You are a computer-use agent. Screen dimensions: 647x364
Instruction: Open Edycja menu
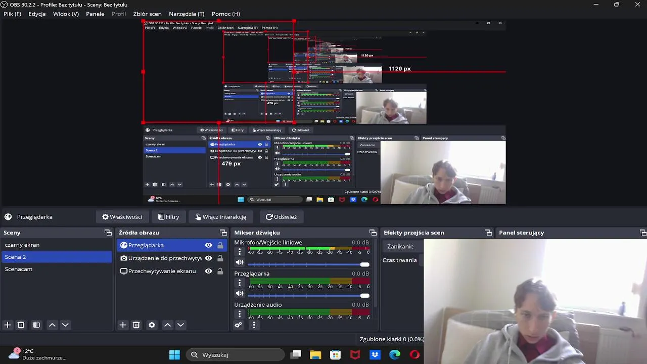pos(37,14)
